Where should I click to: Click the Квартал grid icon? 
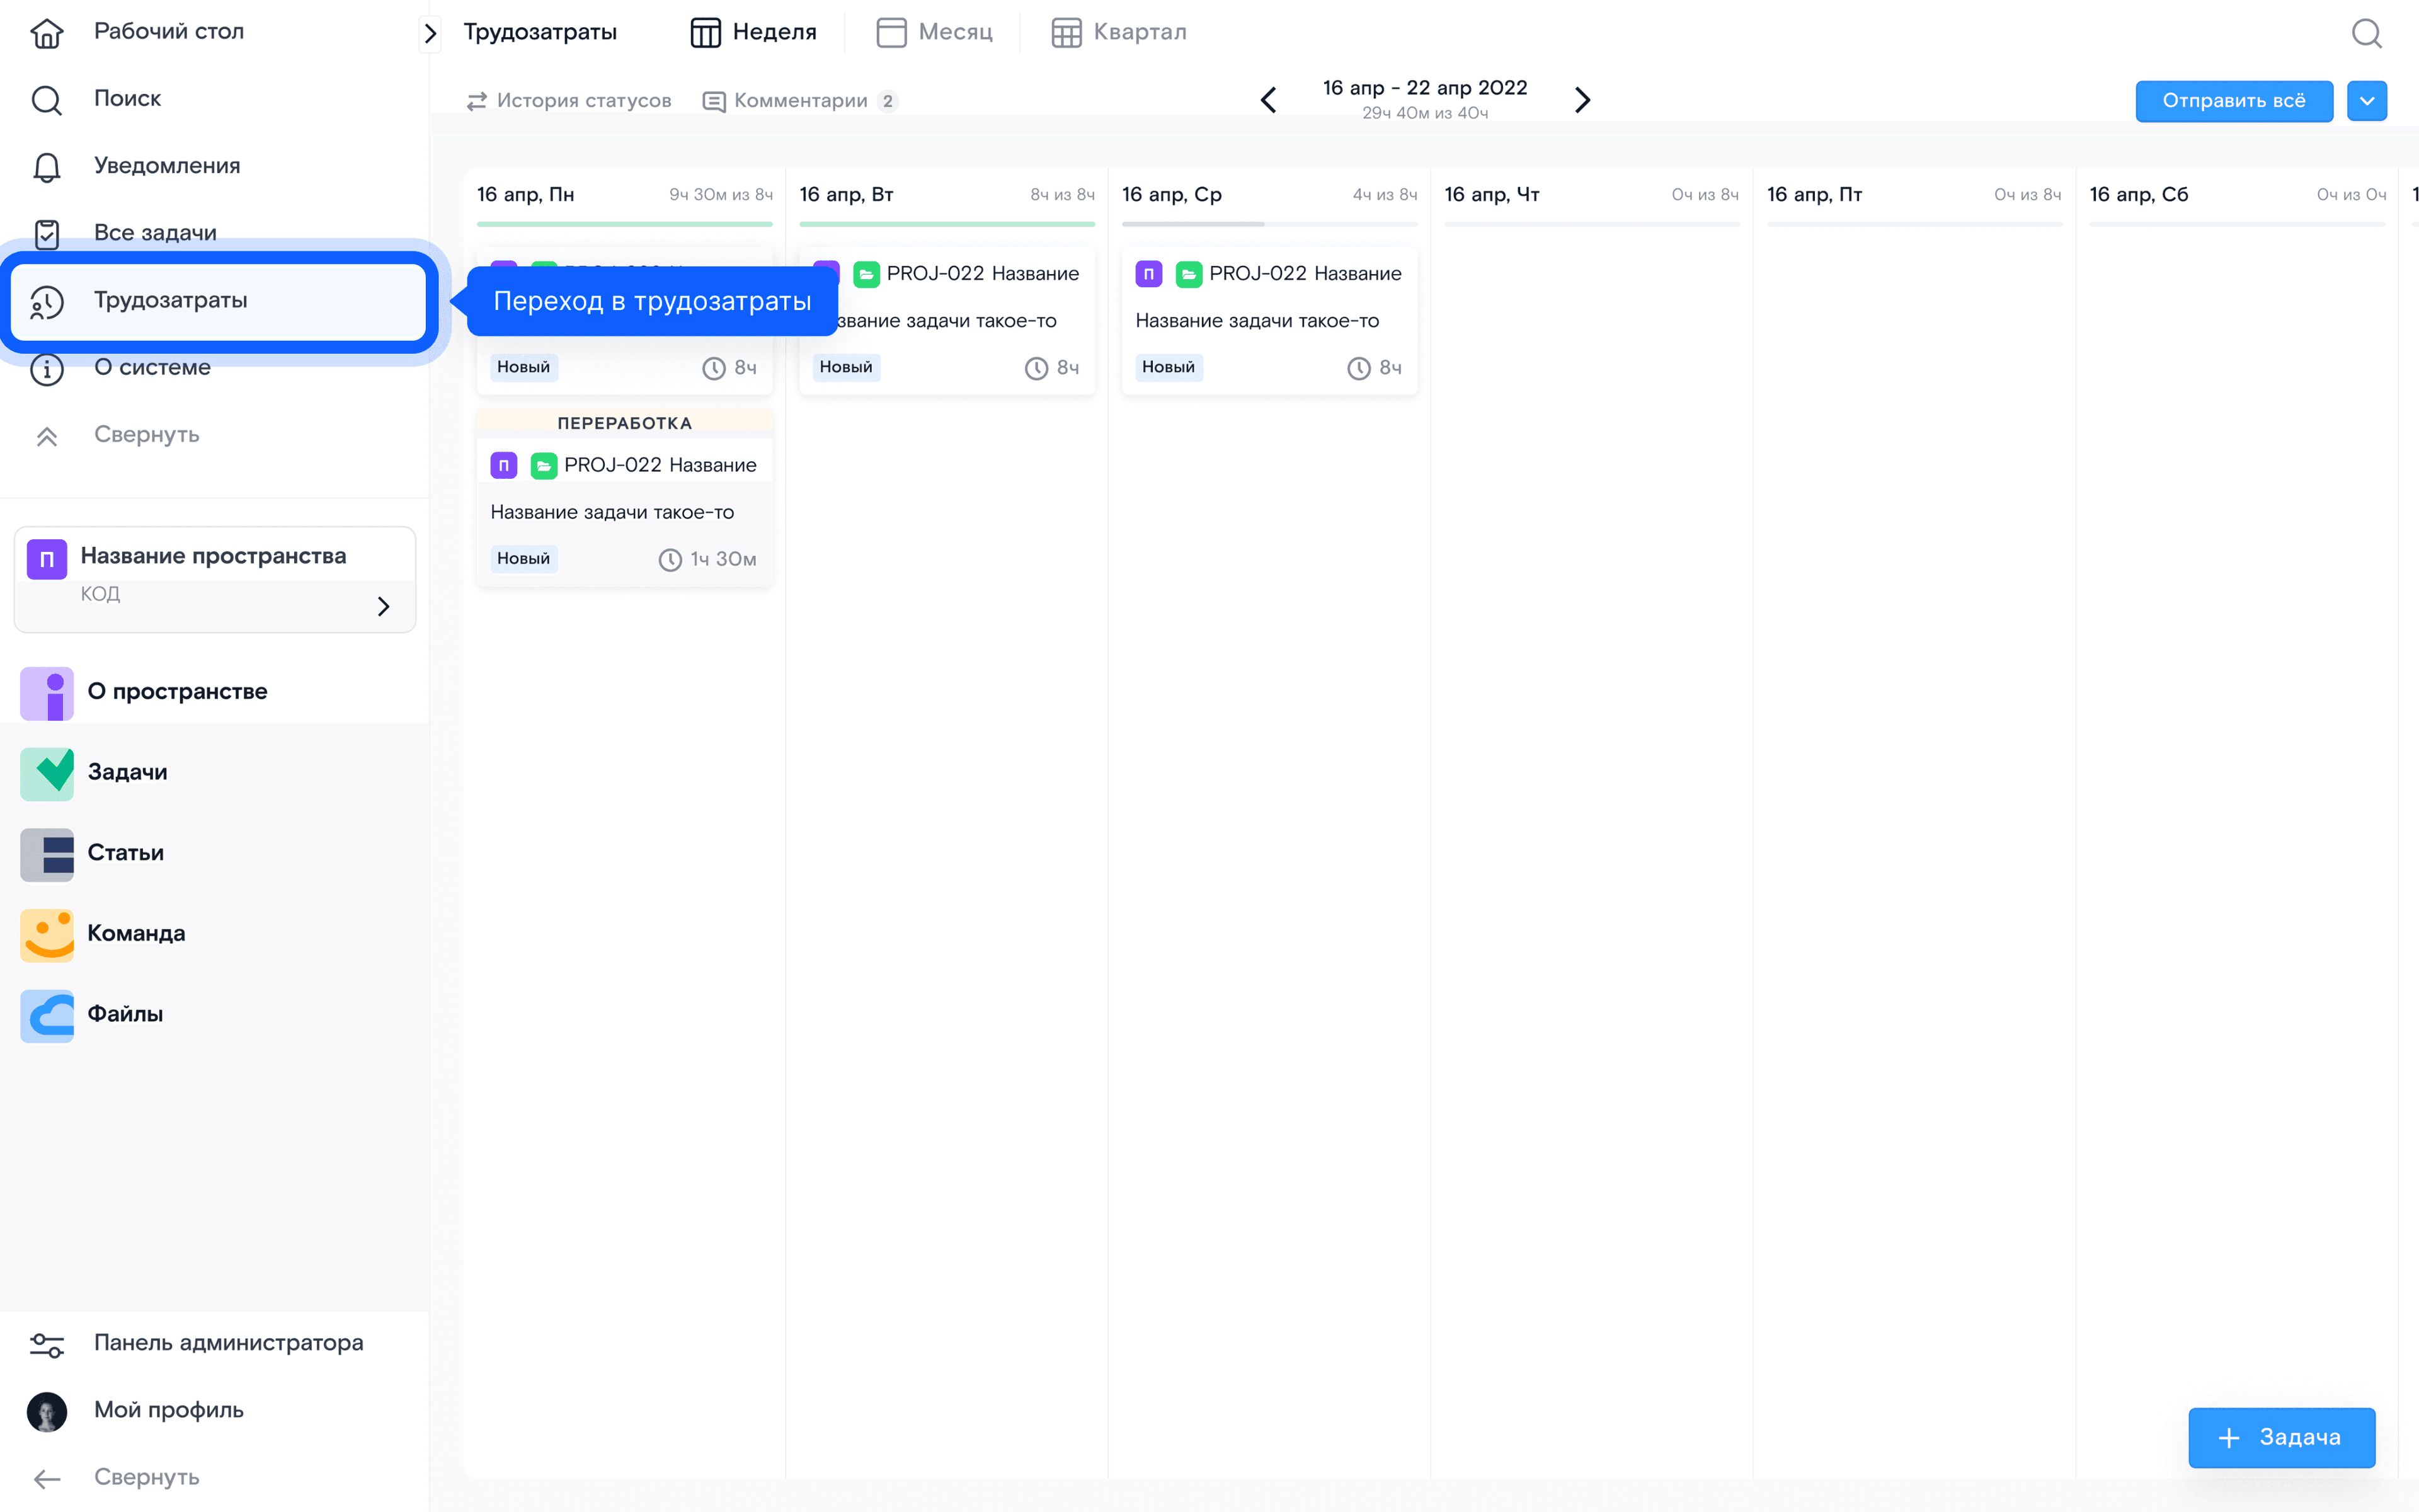coord(1066,33)
